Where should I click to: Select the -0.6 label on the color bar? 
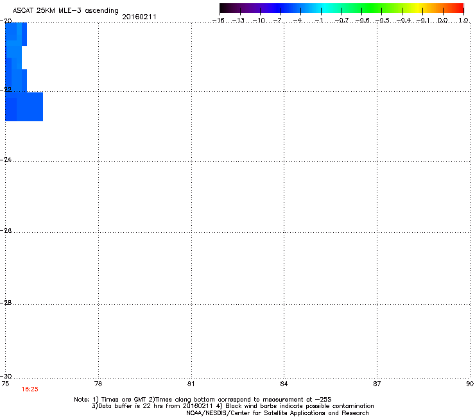[362, 21]
